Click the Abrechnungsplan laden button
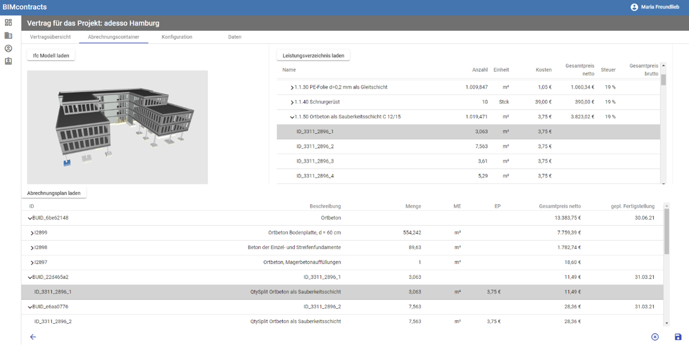The height and width of the screenshot is (347, 689). (55, 193)
